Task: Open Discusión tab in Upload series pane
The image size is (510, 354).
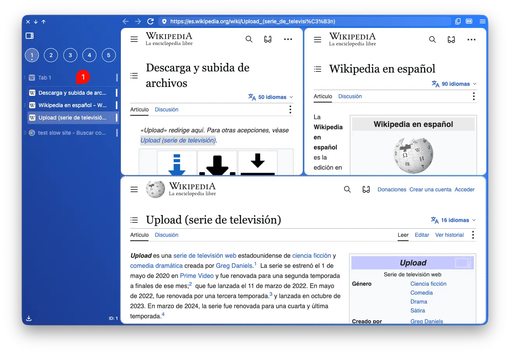Action: pos(166,235)
